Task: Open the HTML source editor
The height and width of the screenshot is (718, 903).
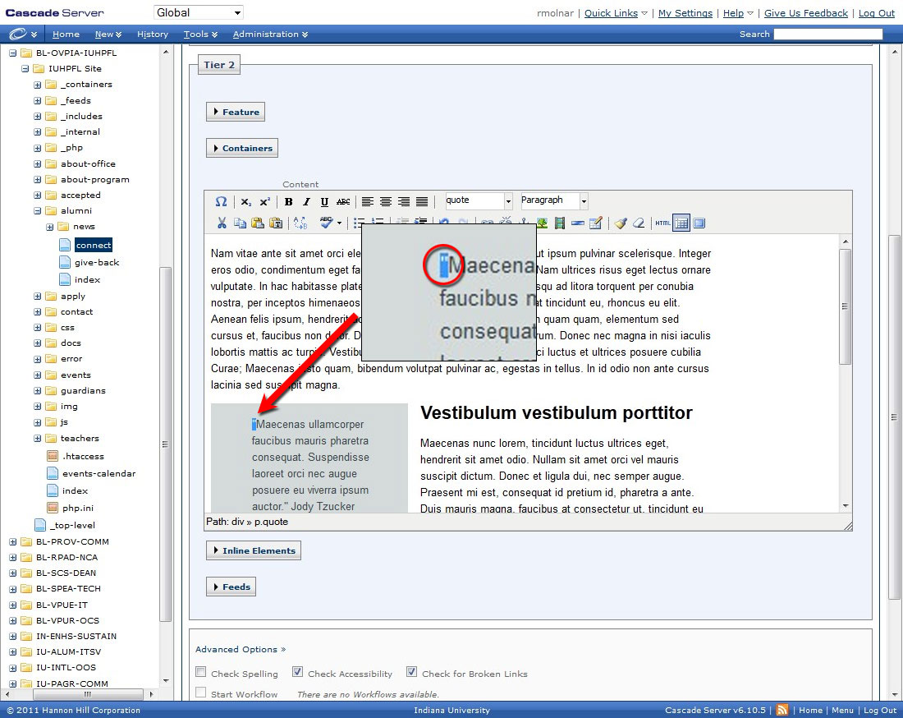Action: 662,223
